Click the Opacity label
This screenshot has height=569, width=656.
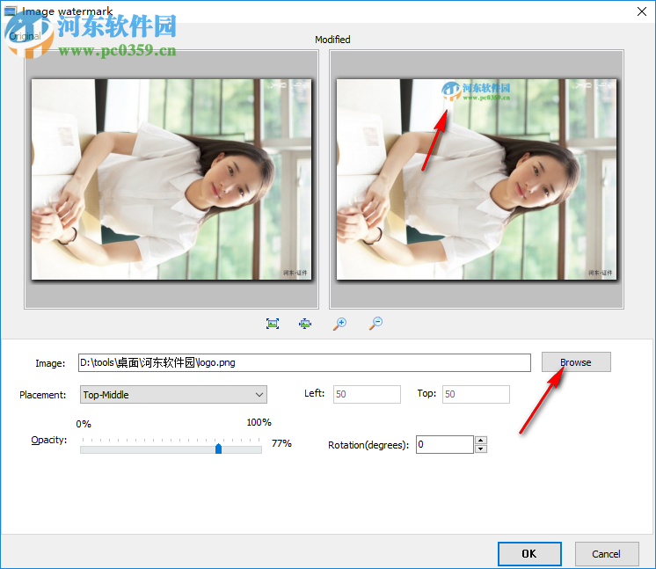[49, 440]
